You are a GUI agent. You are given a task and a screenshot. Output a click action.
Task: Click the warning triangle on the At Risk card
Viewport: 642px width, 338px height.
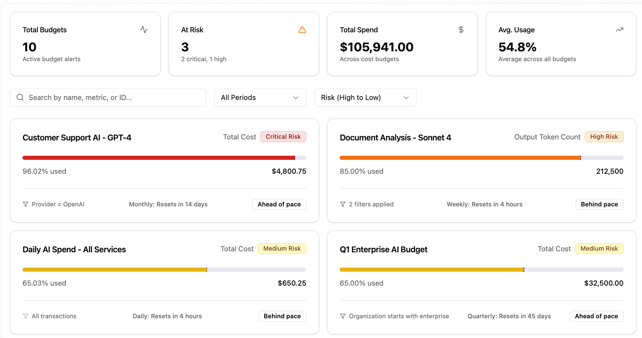tap(302, 30)
